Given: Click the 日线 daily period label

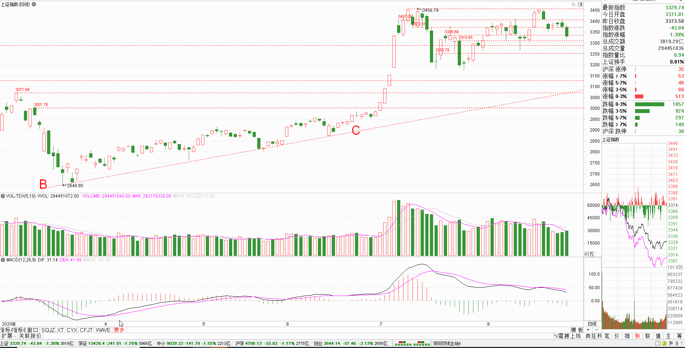Looking at the screenshot, I should coord(592,324).
